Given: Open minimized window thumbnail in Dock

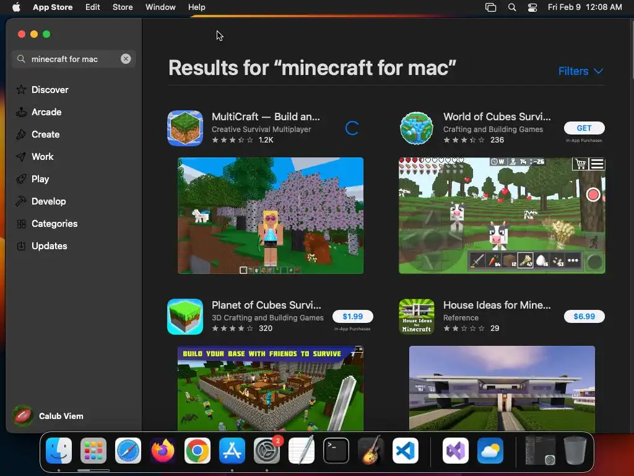Looking at the screenshot, I should click(540, 451).
